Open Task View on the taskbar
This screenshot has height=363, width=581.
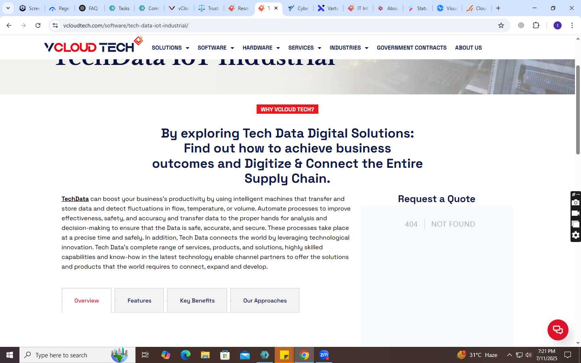click(x=145, y=355)
